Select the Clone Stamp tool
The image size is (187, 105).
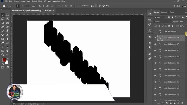coord(8,31)
